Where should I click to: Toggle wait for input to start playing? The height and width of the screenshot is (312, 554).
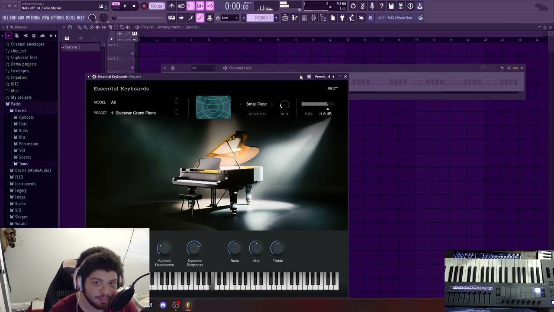(x=181, y=6)
